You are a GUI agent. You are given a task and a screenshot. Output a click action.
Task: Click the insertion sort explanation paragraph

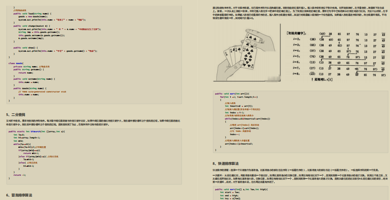pos(300,13)
